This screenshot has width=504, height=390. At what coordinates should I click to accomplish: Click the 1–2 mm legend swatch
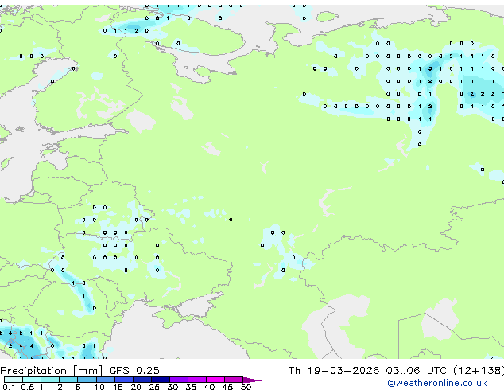click(50, 380)
